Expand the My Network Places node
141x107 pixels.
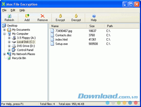click(4, 54)
